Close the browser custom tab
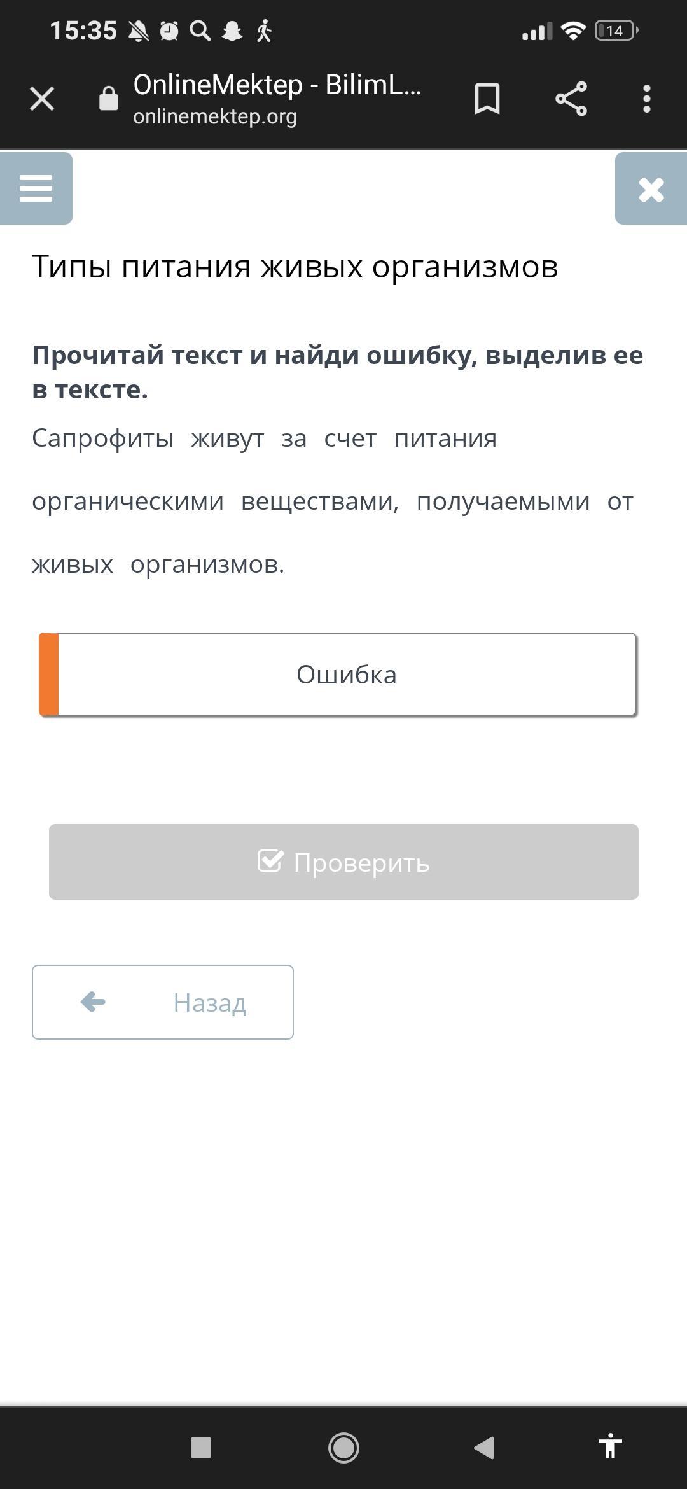Image resolution: width=687 pixels, height=1489 pixels. [42, 99]
